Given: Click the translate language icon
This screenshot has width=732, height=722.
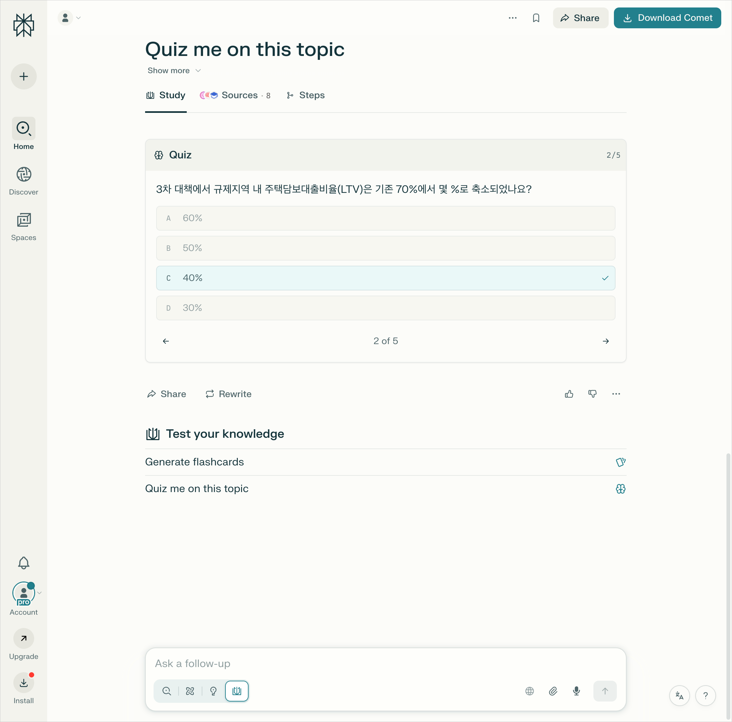Looking at the screenshot, I should tap(679, 695).
